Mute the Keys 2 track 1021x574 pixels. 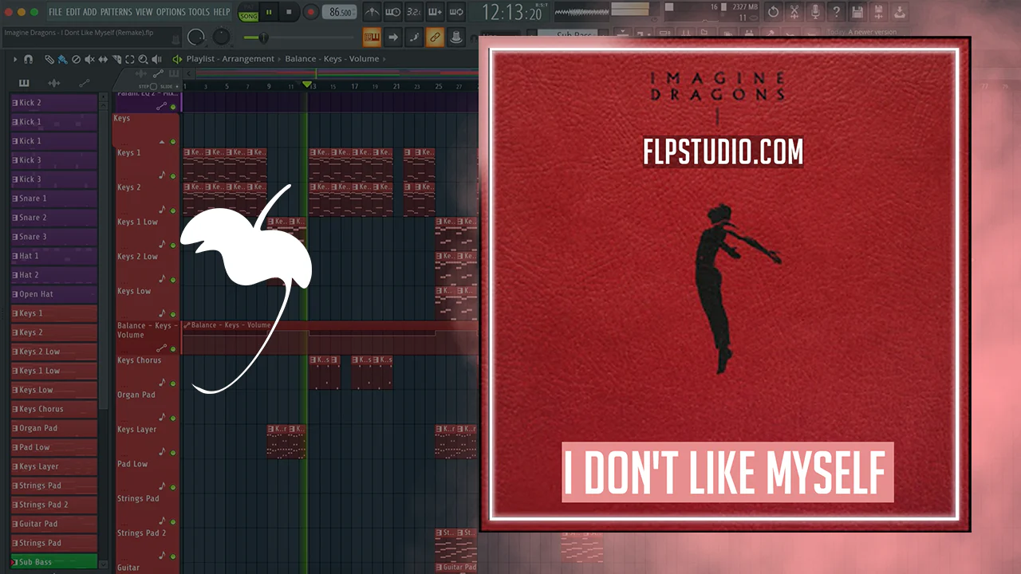coord(173,210)
